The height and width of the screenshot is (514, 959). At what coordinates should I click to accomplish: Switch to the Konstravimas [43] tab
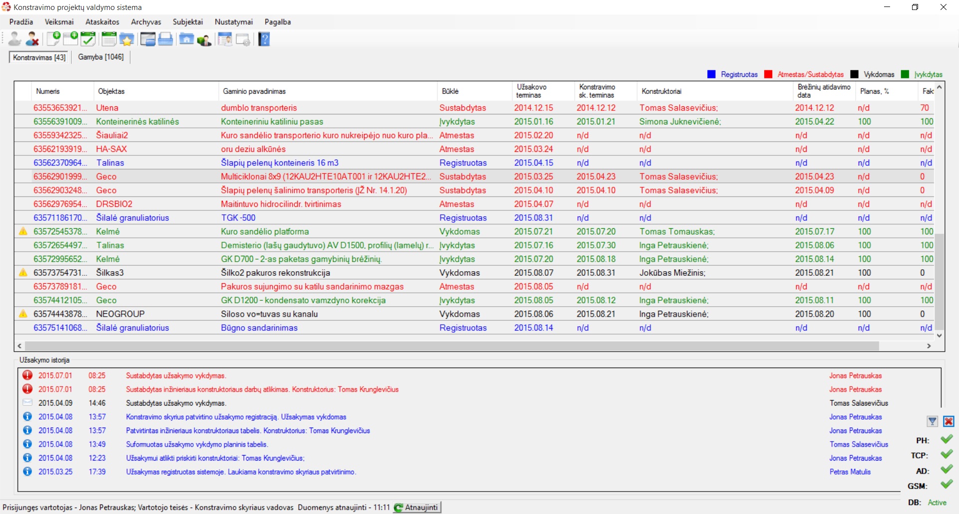(x=39, y=57)
